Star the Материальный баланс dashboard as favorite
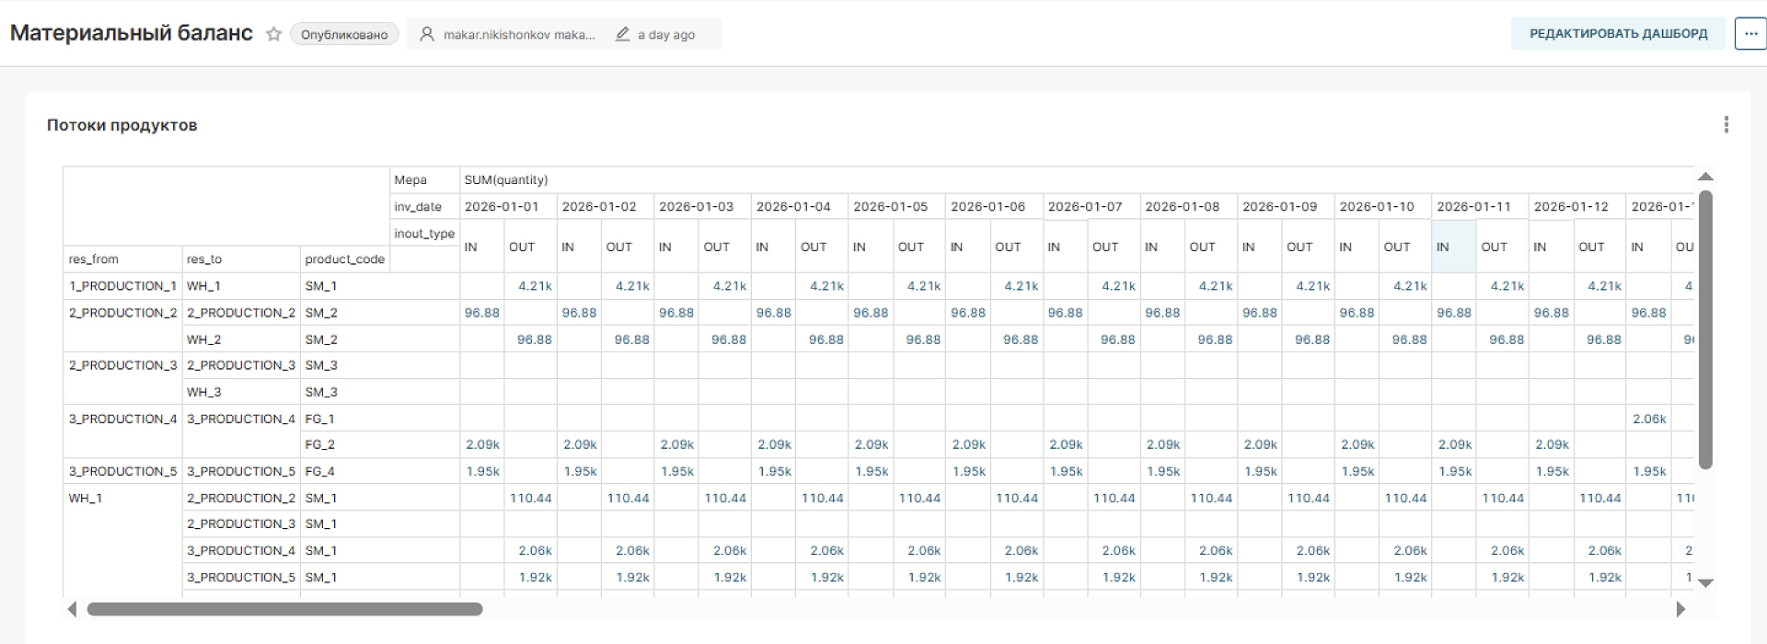Screen dimensions: 1767x644 click(273, 34)
